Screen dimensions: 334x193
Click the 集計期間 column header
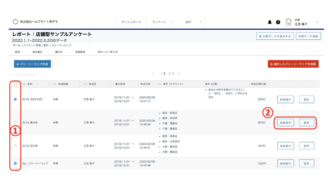click(120, 84)
